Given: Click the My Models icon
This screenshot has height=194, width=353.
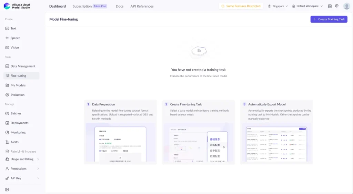Looking at the screenshot, I should (x=7, y=85).
